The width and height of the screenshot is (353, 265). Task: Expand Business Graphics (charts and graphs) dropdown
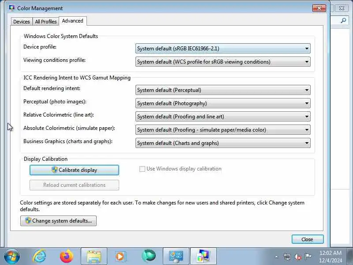223,143
